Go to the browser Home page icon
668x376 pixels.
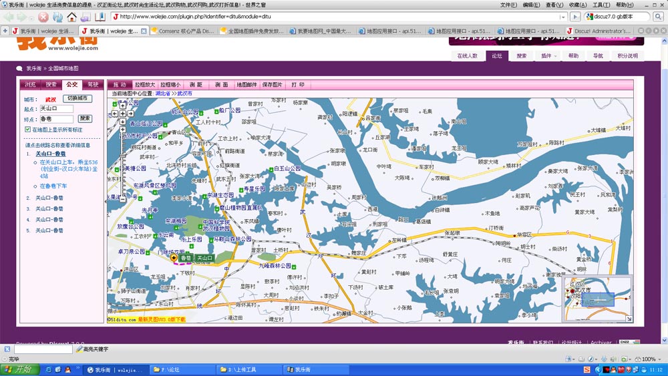click(71, 17)
